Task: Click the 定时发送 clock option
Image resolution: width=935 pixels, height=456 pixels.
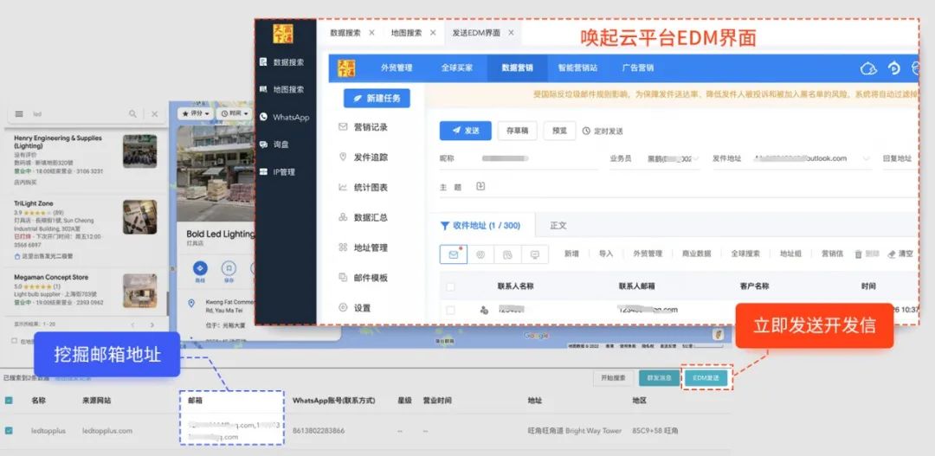Action: 603,132
